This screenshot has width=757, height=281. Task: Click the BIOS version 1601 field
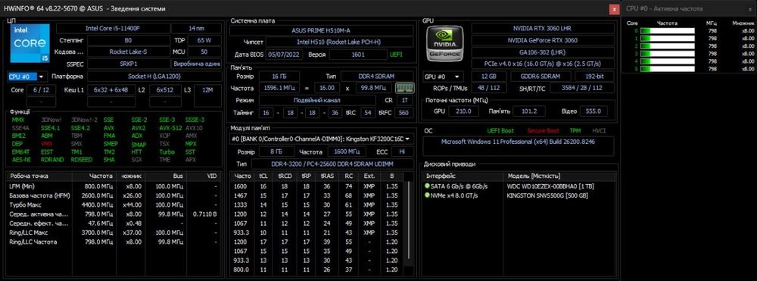click(x=358, y=55)
